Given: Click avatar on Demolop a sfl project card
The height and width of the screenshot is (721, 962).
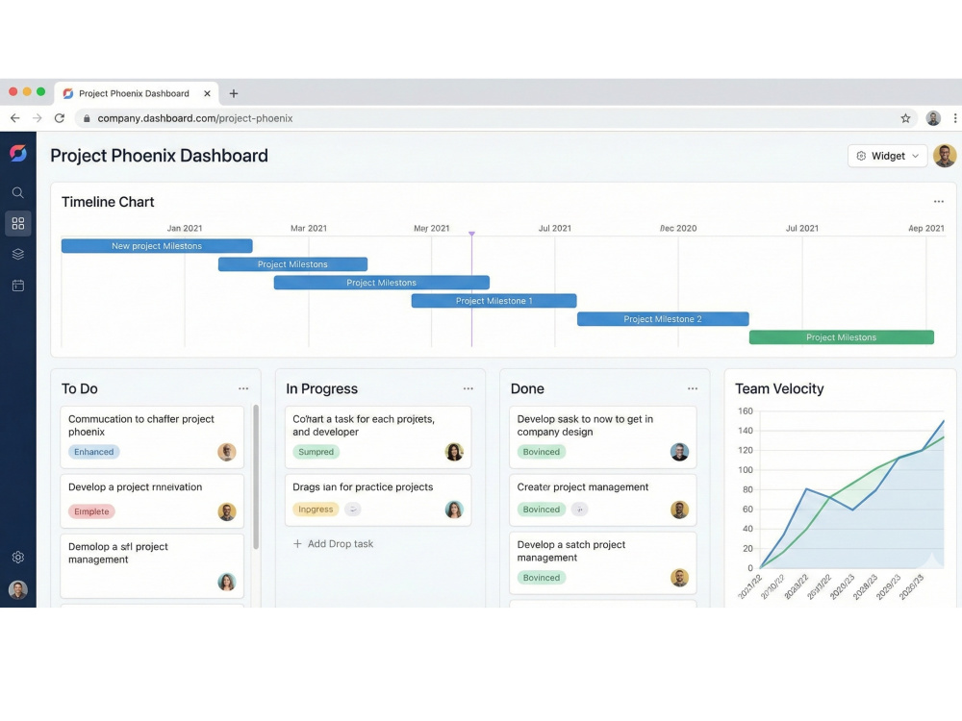Looking at the screenshot, I should click(x=227, y=582).
